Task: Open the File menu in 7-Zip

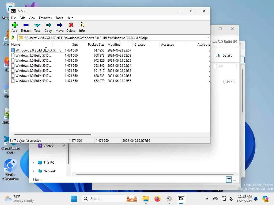Action: pos(13,18)
